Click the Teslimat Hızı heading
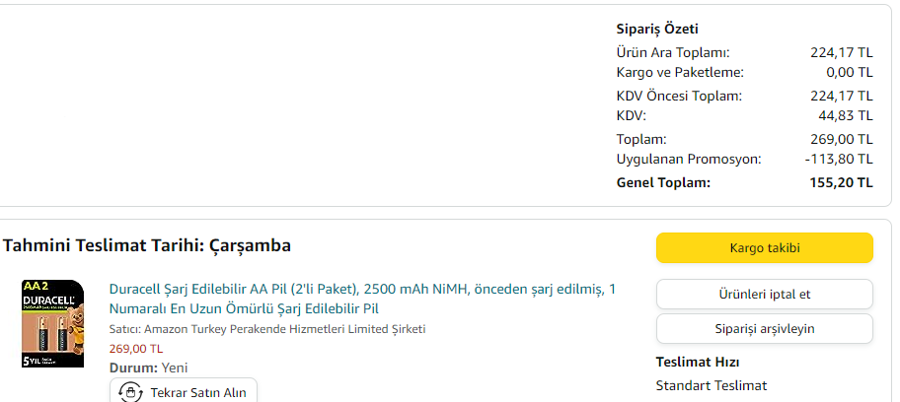Screen dimensions: 900x402 (x=698, y=362)
